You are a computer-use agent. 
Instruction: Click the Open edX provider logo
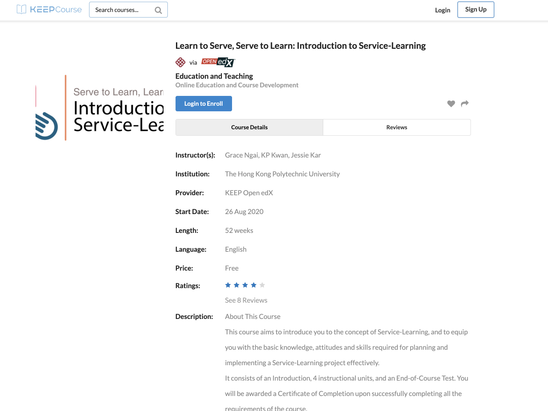[x=218, y=62]
